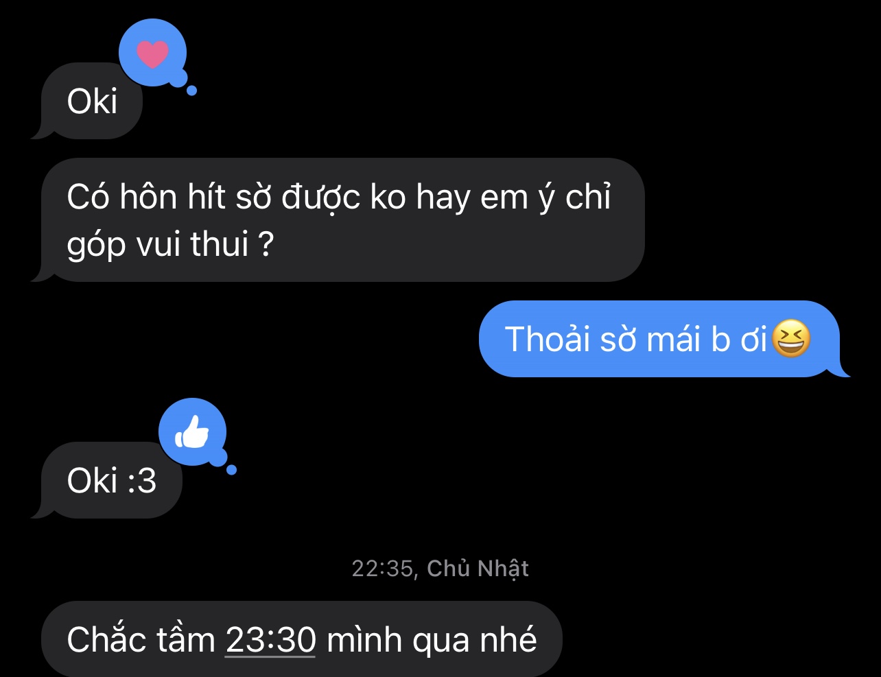Click the word Thoải in the blue bubble
881x677 pixels.
(547, 339)
